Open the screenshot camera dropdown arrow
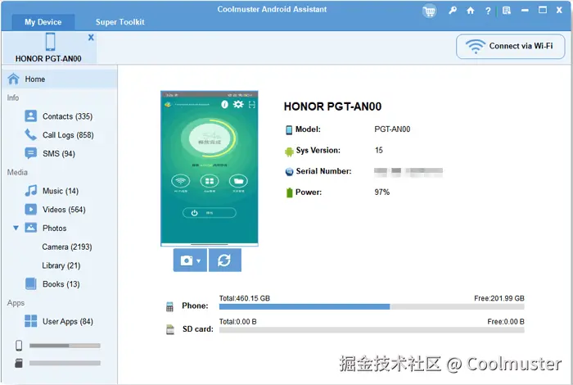573x385 pixels. 199,260
